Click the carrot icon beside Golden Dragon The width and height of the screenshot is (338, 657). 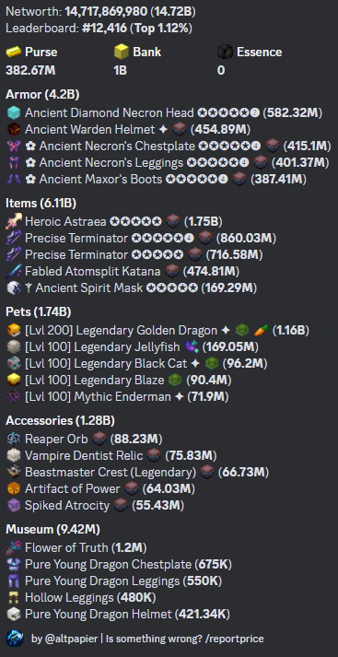pyautogui.click(x=261, y=331)
